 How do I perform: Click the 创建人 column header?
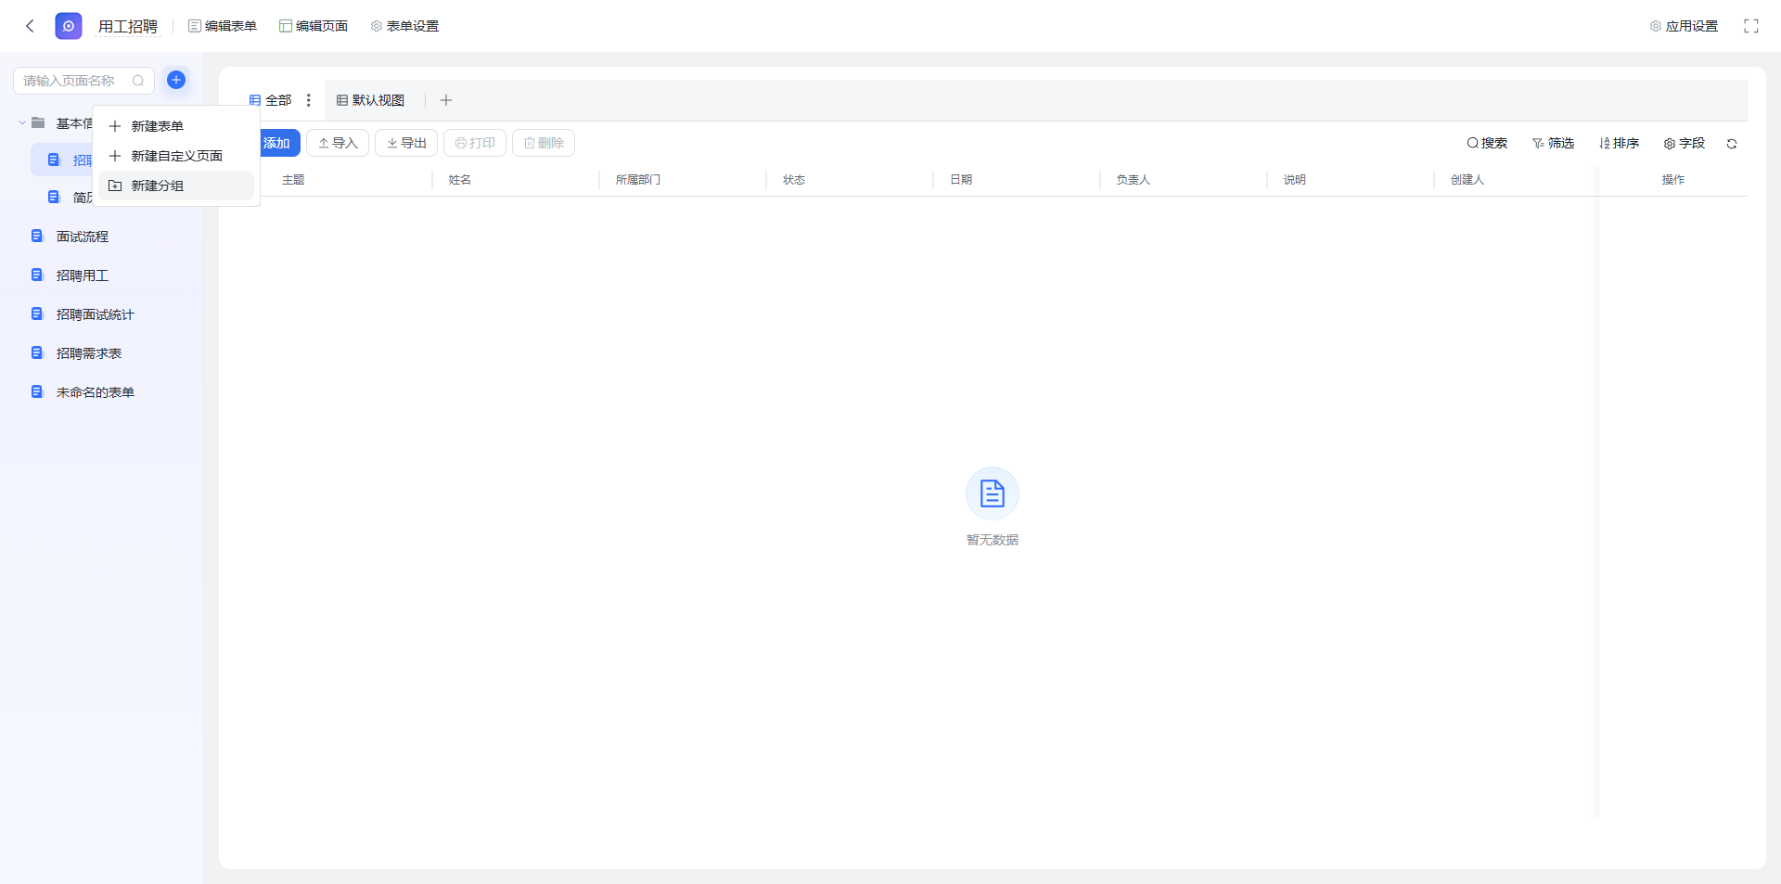pos(1467,180)
